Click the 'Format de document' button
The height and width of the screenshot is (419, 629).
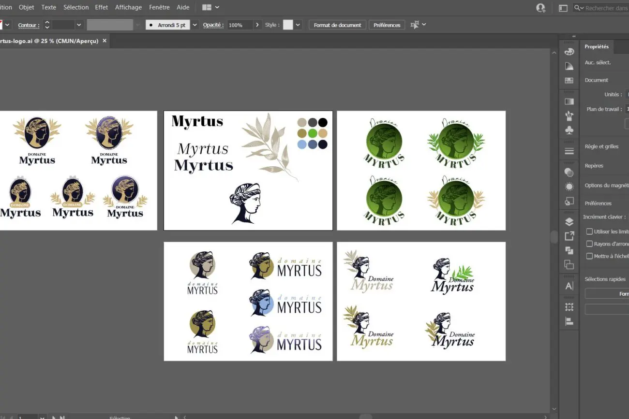click(x=337, y=25)
